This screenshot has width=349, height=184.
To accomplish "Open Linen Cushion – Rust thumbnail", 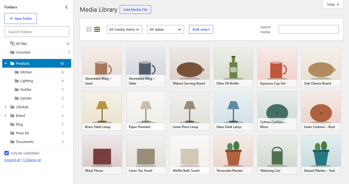I will (x=321, y=111).
